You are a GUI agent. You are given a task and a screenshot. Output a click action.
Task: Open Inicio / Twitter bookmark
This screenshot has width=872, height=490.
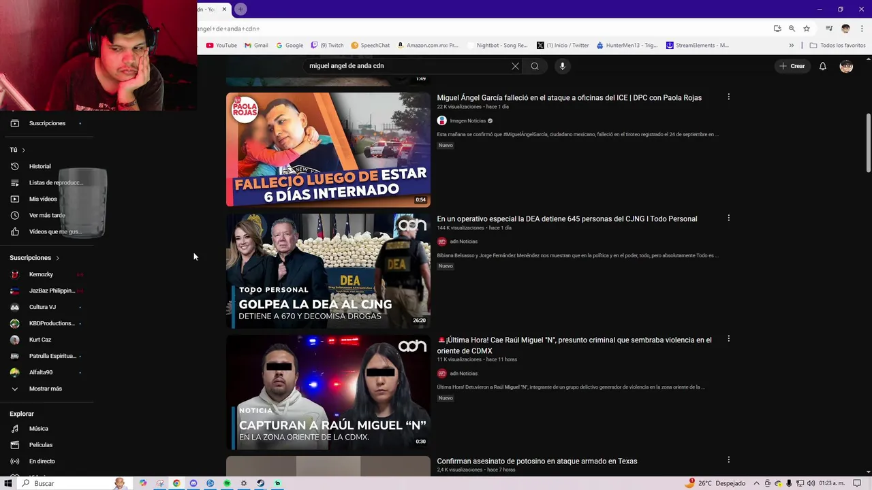tap(563, 46)
